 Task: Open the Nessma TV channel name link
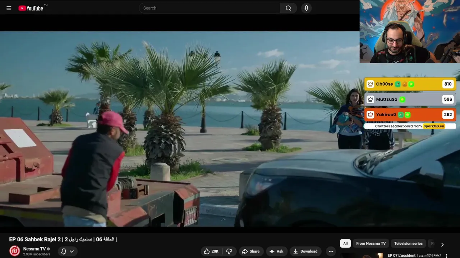pos(34,249)
